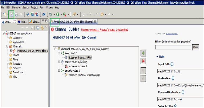Maximize the left explorer panel
This screenshot has height=108, width=204.
(46, 21)
